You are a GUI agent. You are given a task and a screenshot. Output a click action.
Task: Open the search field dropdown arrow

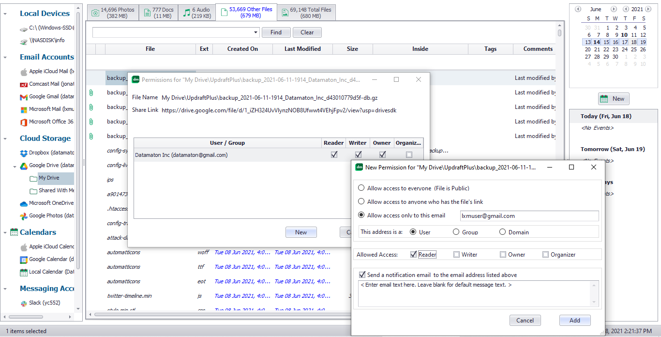pyautogui.click(x=256, y=32)
